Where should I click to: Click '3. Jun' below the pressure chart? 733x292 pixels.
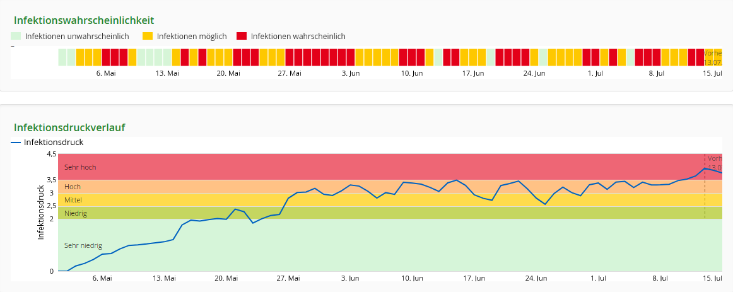point(350,278)
